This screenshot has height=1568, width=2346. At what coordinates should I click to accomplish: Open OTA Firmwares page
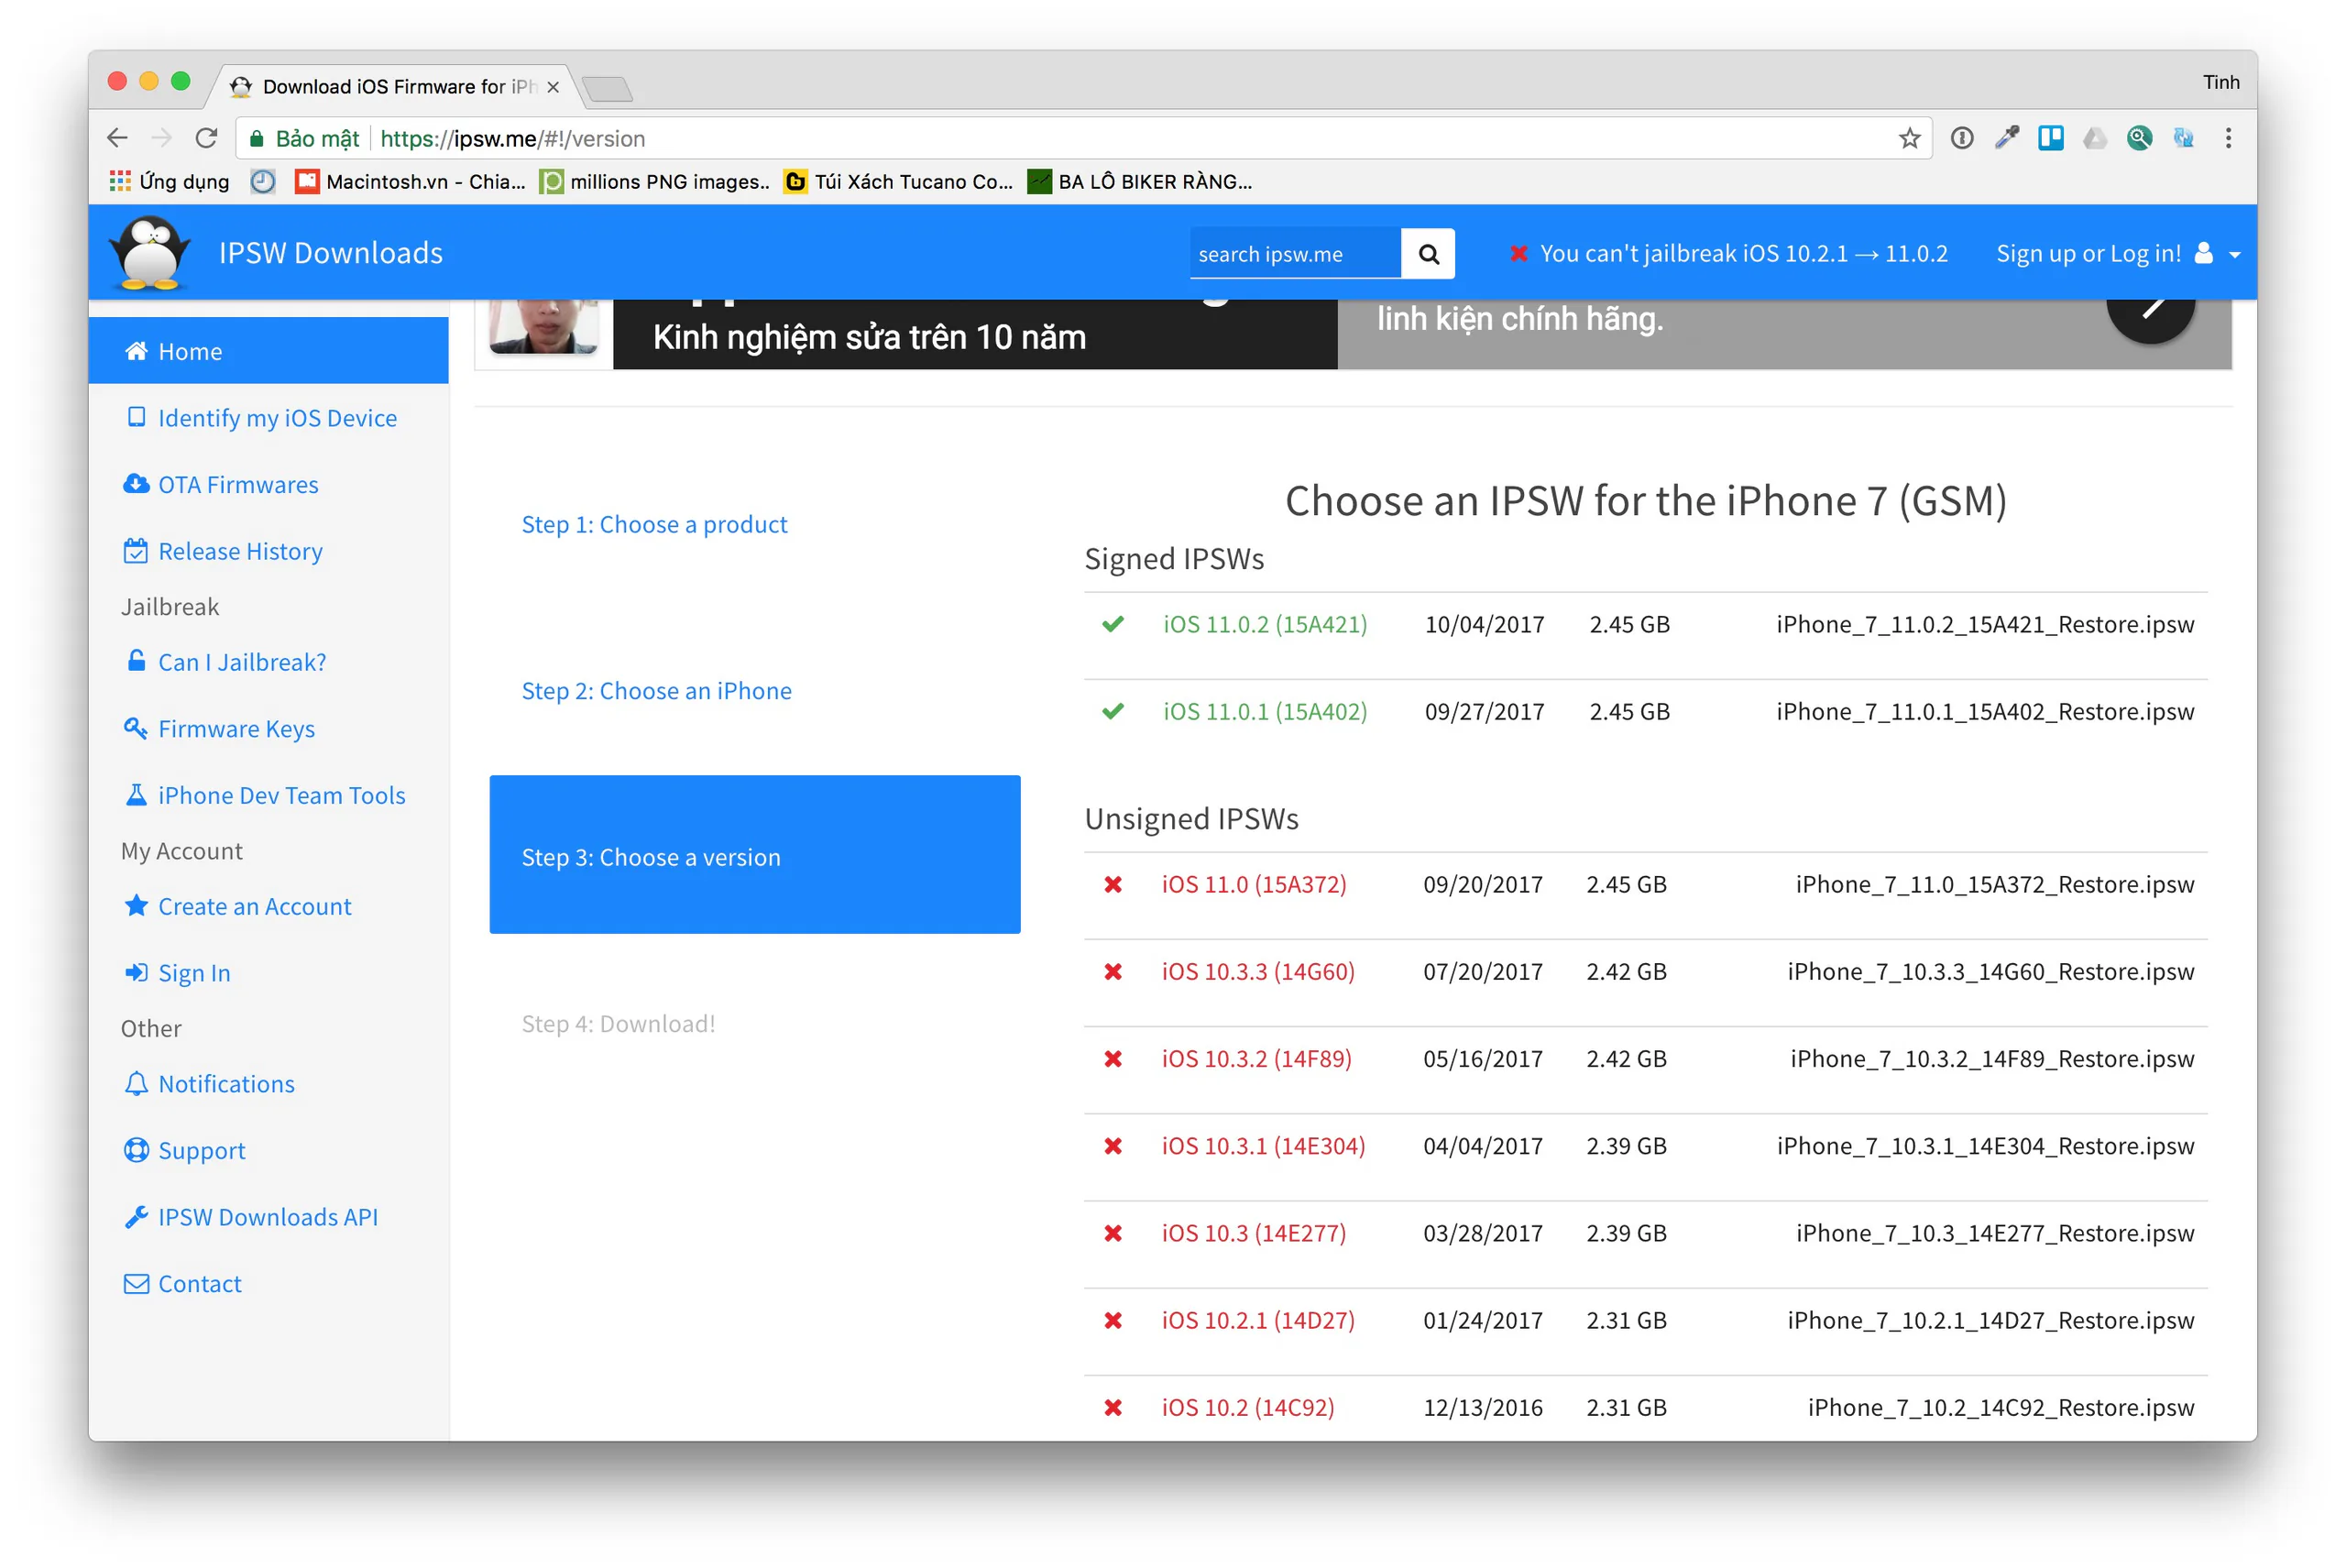221,484
